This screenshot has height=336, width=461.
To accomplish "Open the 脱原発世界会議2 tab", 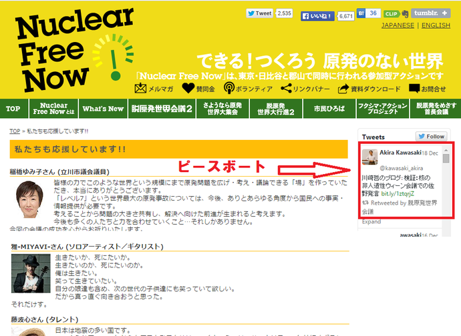I will pos(162,109).
